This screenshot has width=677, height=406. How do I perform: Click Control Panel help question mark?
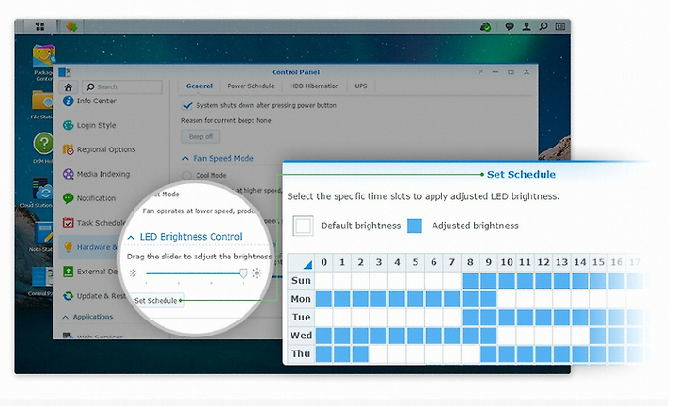(480, 72)
